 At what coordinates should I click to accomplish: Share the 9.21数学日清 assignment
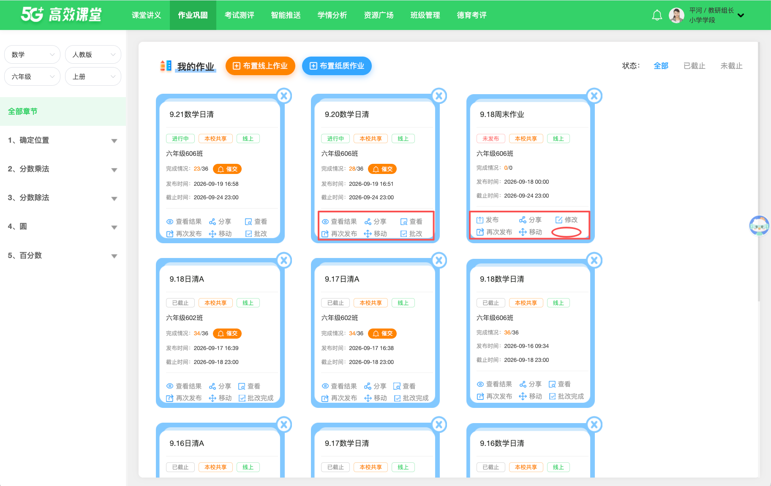tap(220, 222)
